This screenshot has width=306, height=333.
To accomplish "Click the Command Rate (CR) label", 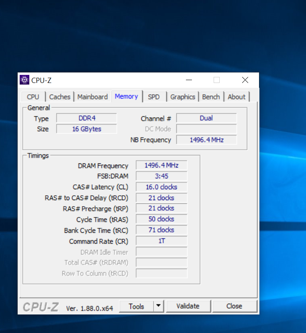I will click(x=99, y=242).
